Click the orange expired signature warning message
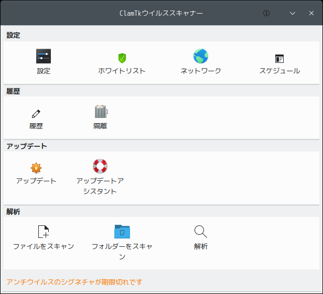 point(74,282)
